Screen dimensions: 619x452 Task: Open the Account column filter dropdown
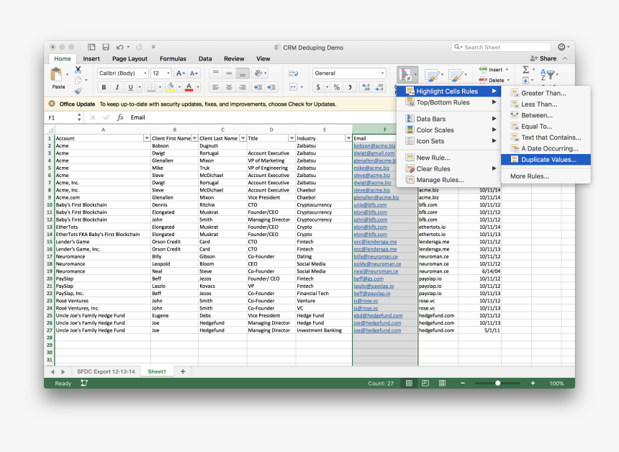147,138
